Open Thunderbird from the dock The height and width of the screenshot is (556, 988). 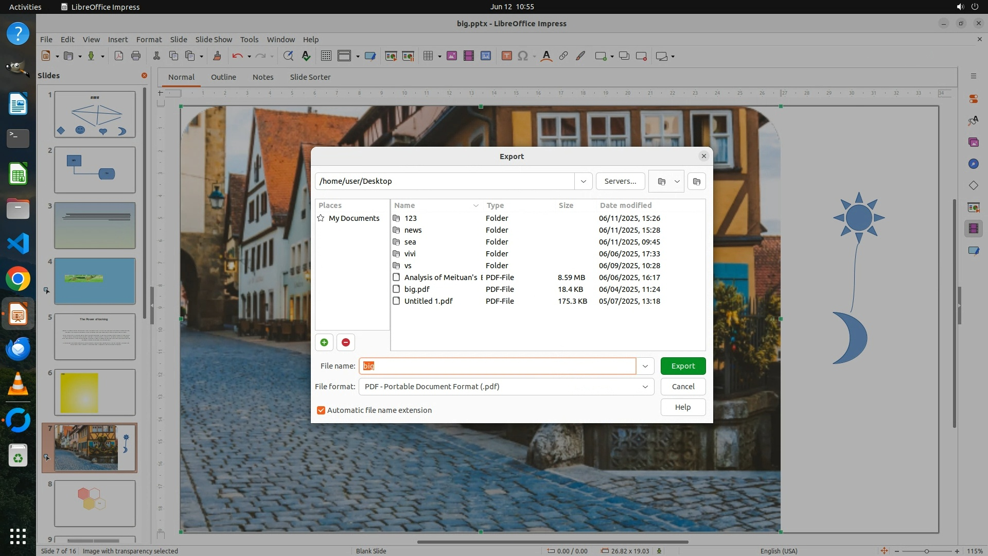(18, 349)
